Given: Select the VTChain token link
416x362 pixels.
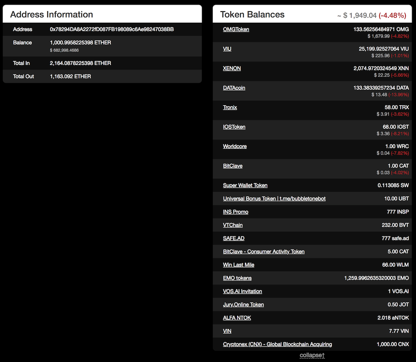Looking at the screenshot, I should tap(232, 225).
